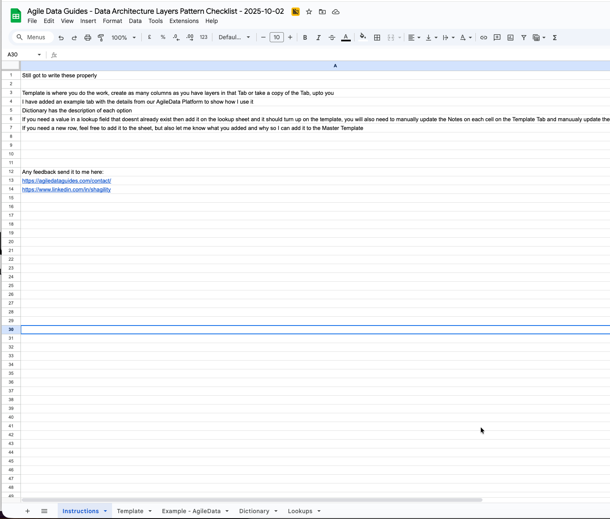Toggle italic formatting
Viewport: 610px width, 519px height.
(319, 38)
